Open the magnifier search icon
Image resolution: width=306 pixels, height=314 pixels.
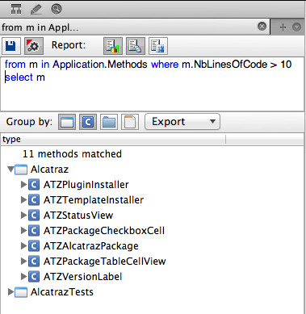[57, 9]
